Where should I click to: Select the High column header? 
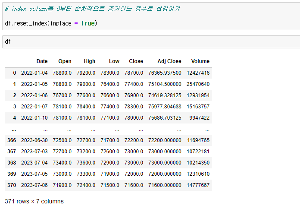[x=89, y=61]
